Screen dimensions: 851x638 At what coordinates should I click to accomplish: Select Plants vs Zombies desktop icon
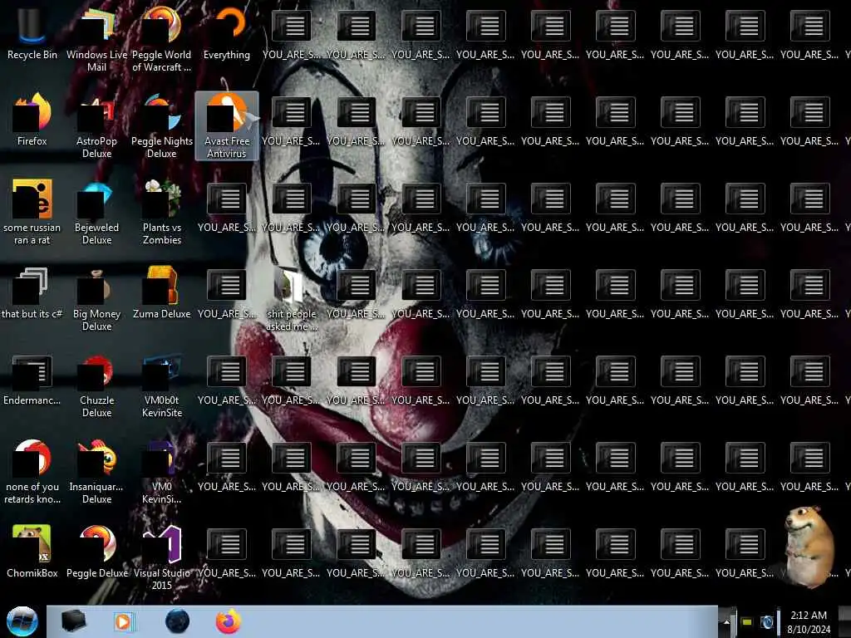click(162, 212)
